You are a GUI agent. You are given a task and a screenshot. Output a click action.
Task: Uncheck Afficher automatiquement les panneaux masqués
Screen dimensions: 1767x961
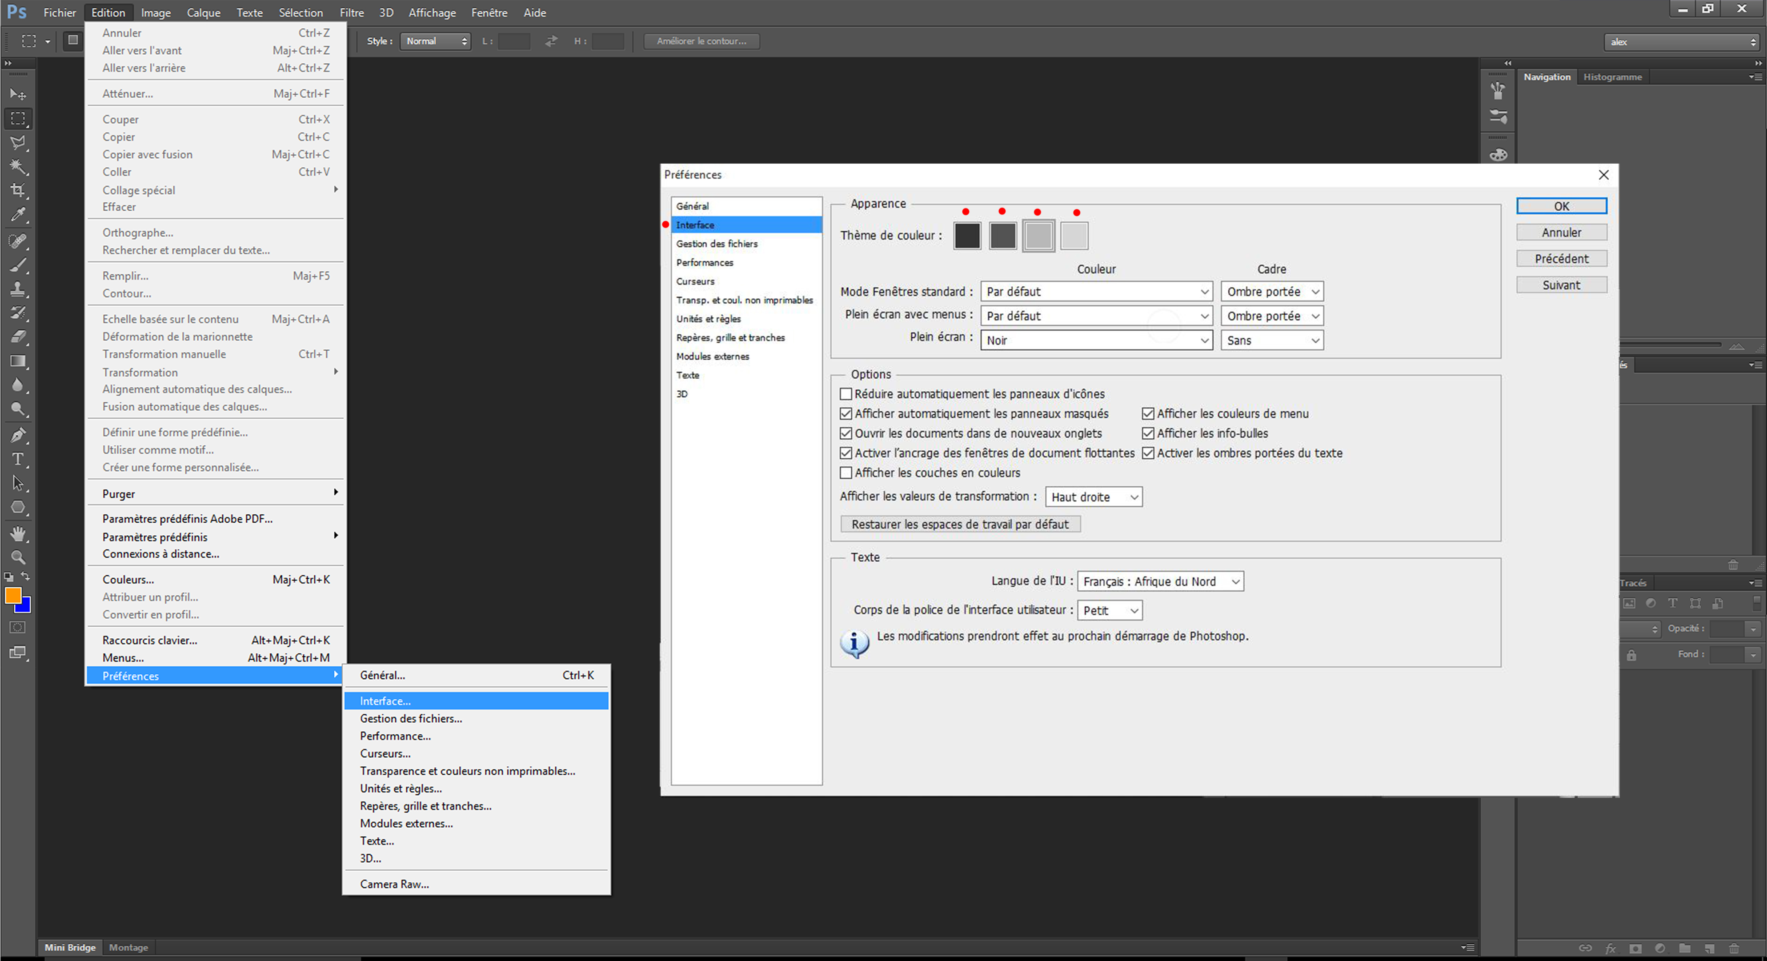tap(846, 414)
